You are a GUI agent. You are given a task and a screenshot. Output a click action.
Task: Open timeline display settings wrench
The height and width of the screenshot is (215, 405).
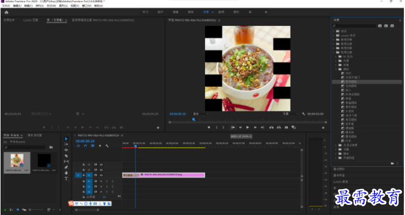pos(107,146)
